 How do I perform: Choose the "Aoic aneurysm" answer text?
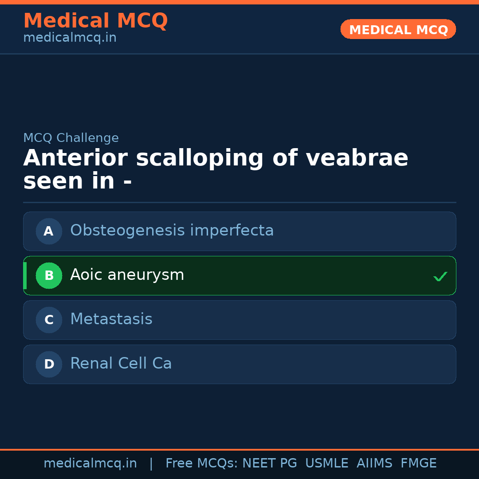click(x=127, y=275)
